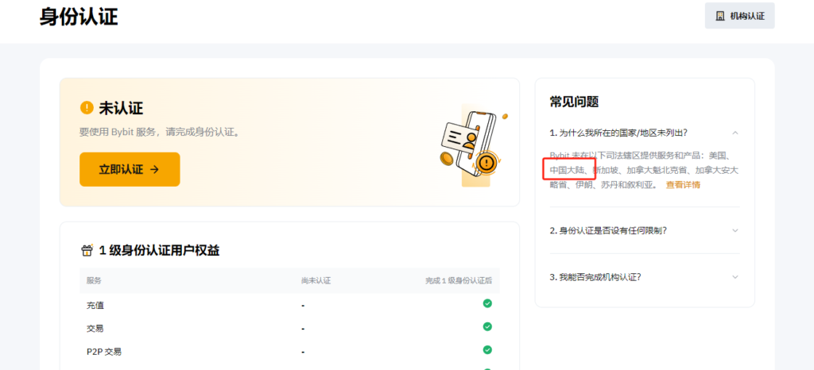Click the 尚未认证 column header
Image resolution: width=814 pixels, height=370 pixels.
click(x=316, y=281)
